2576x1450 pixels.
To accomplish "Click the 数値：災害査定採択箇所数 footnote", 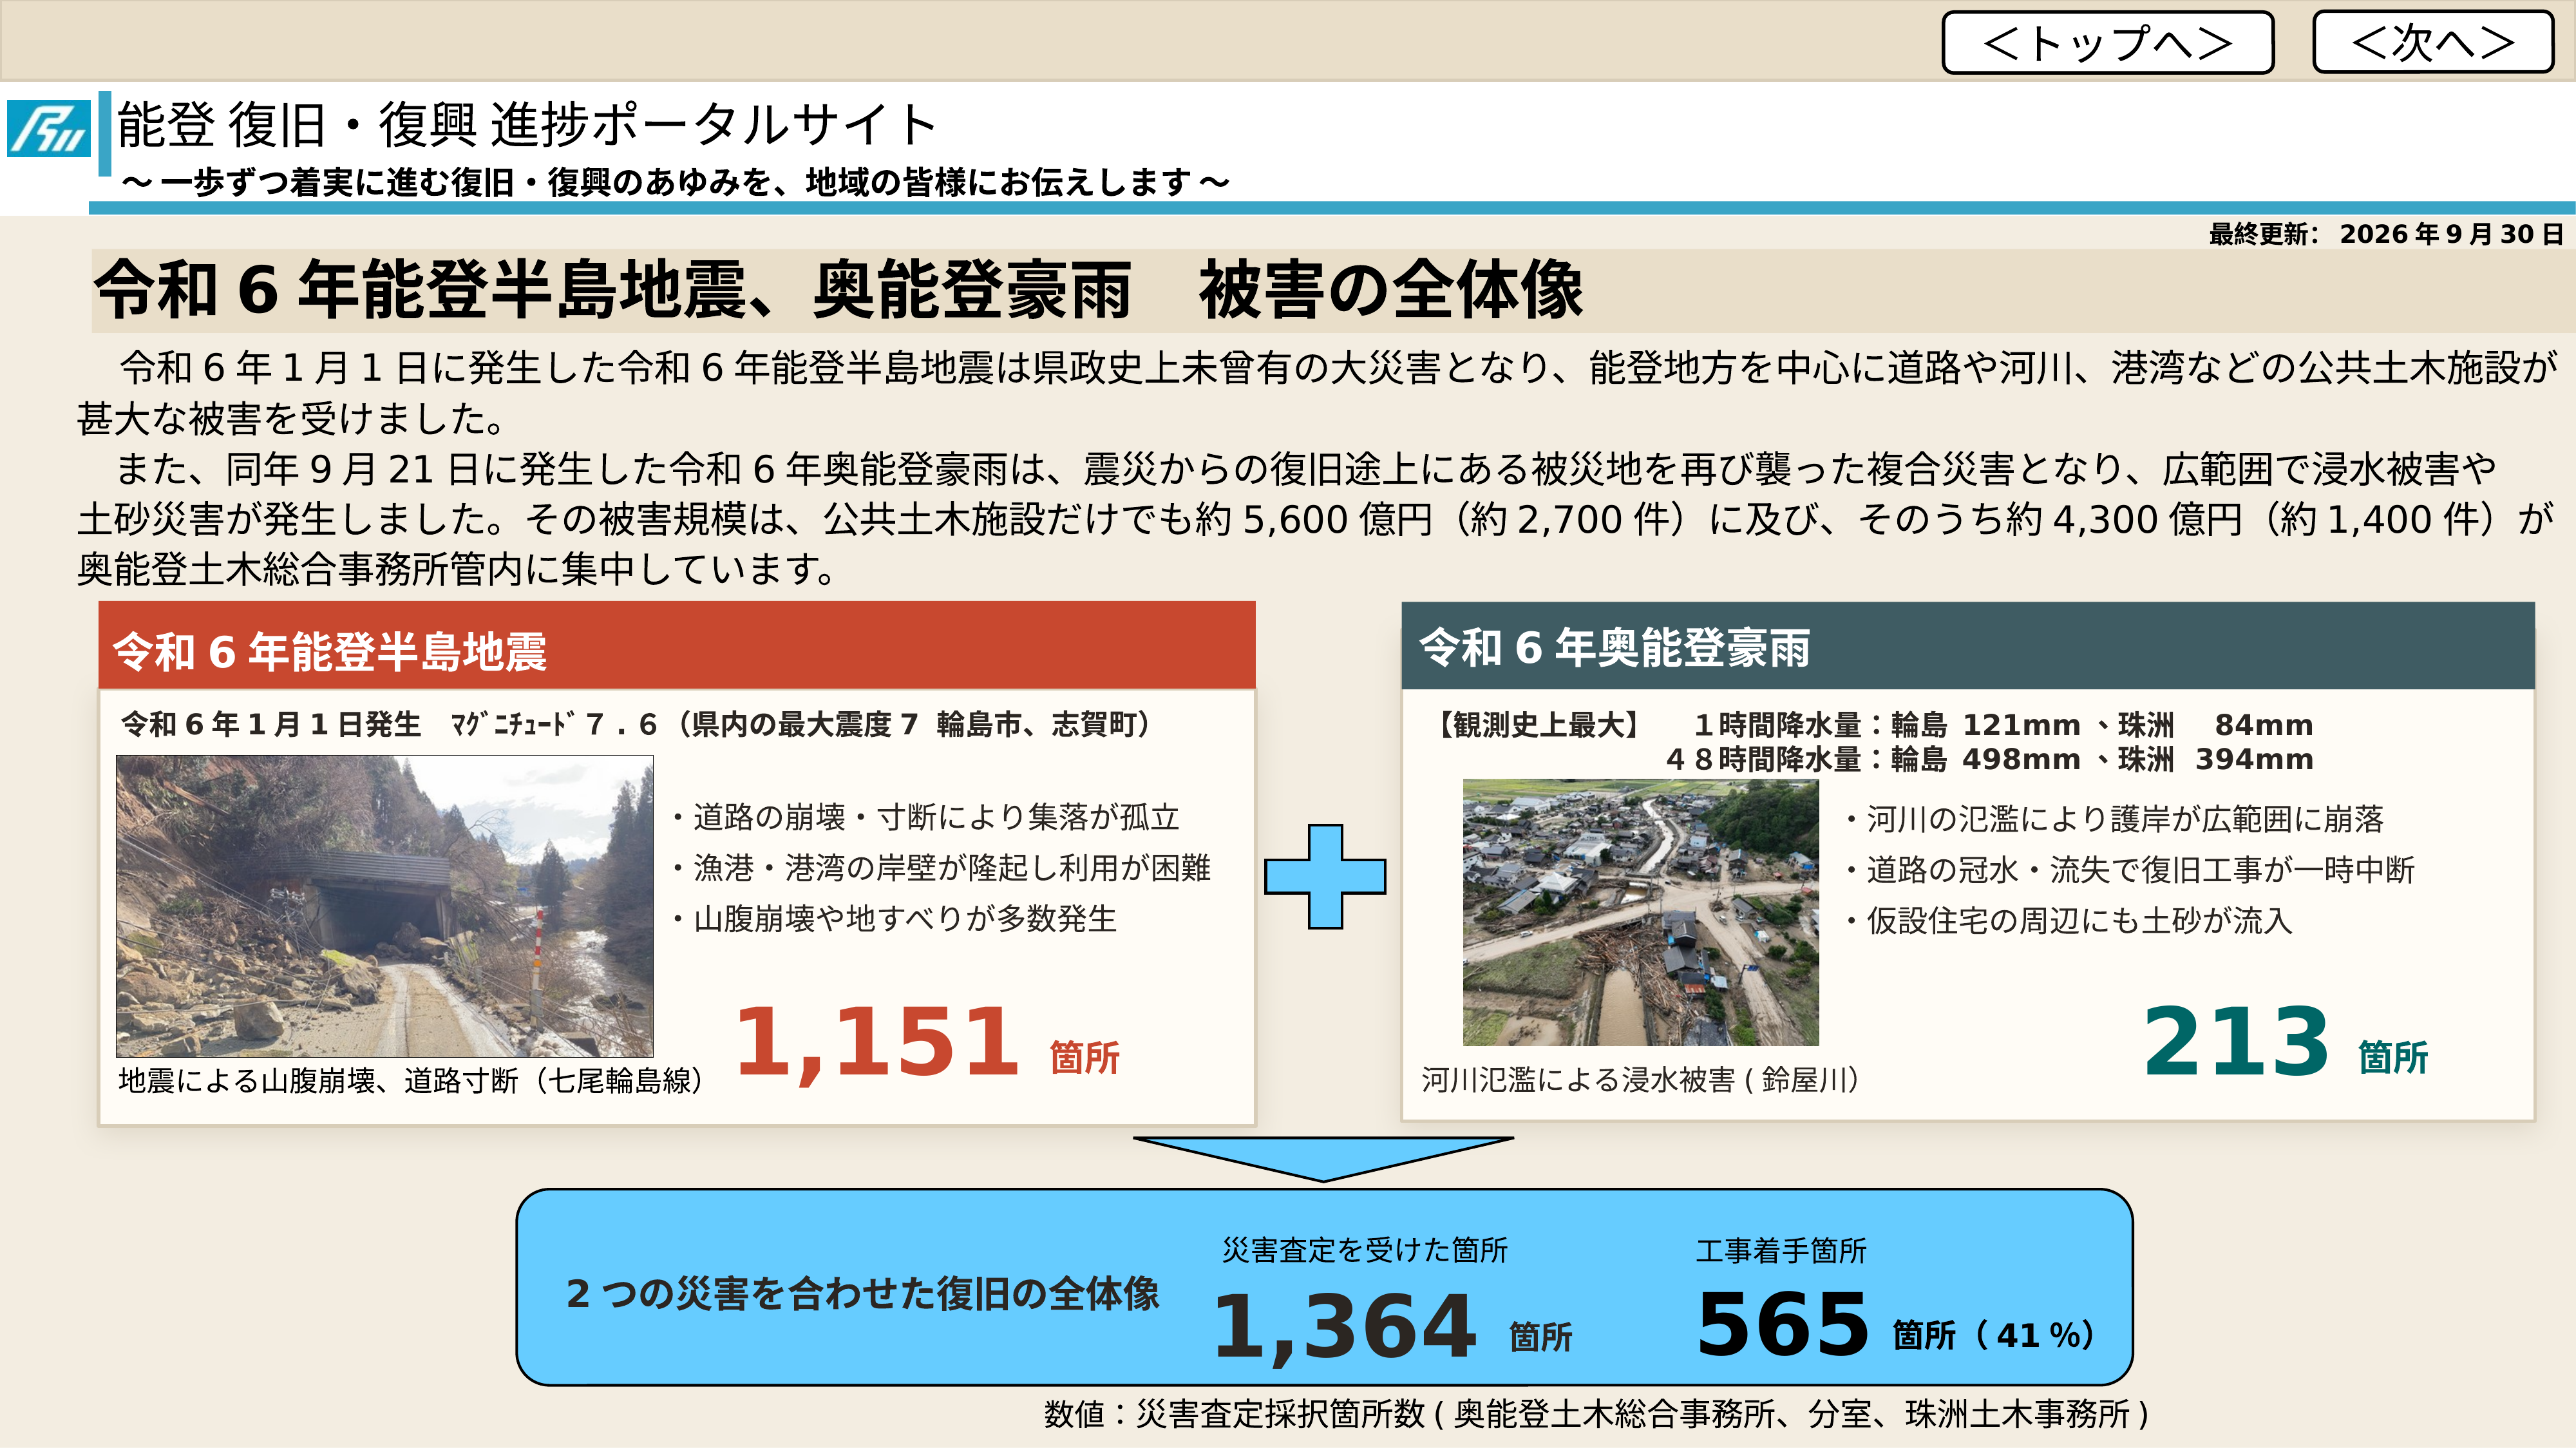I will pyautogui.click(x=1596, y=1414).
